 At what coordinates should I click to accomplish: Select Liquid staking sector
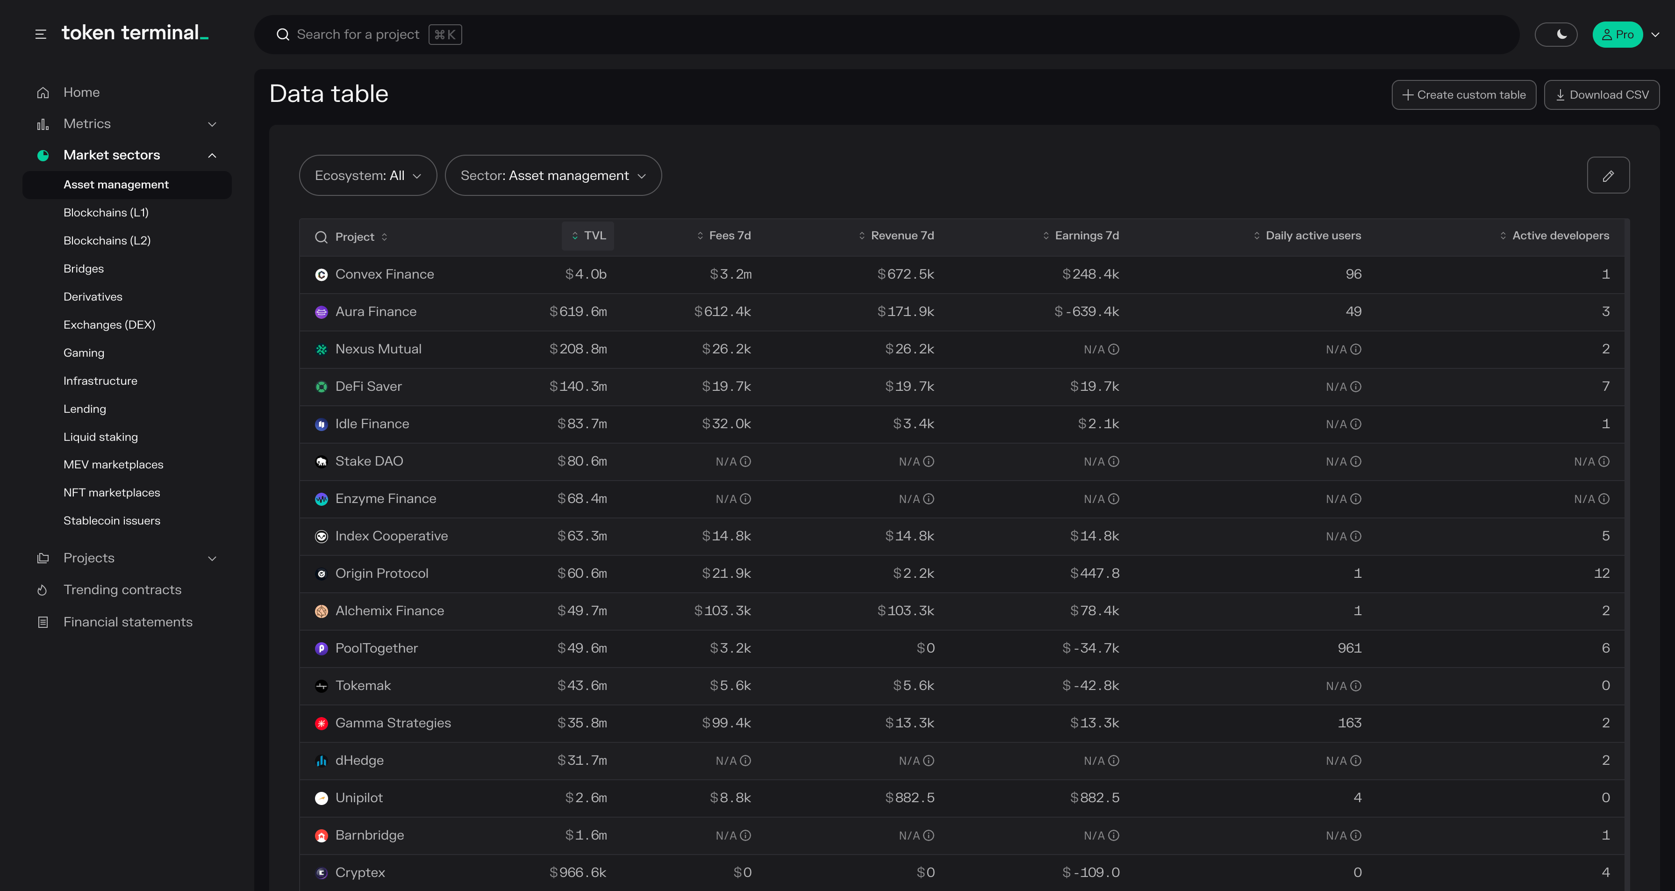pyautogui.click(x=101, y=437)
